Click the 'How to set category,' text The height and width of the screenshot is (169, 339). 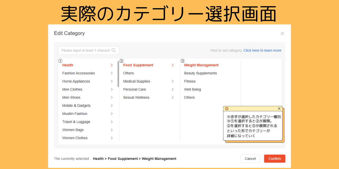pos(226,50)
